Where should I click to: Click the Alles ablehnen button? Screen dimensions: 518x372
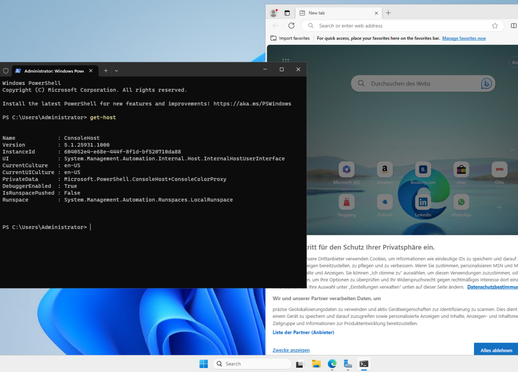coord(497,350)
